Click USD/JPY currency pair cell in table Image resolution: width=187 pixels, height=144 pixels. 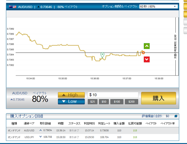29,137
